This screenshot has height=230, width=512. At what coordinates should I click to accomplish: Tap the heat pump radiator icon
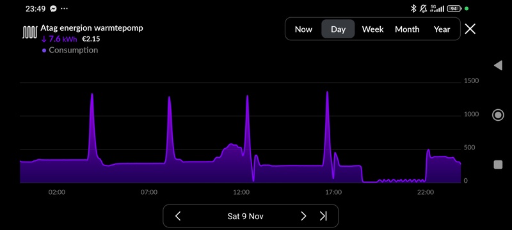tap(29, 32)
